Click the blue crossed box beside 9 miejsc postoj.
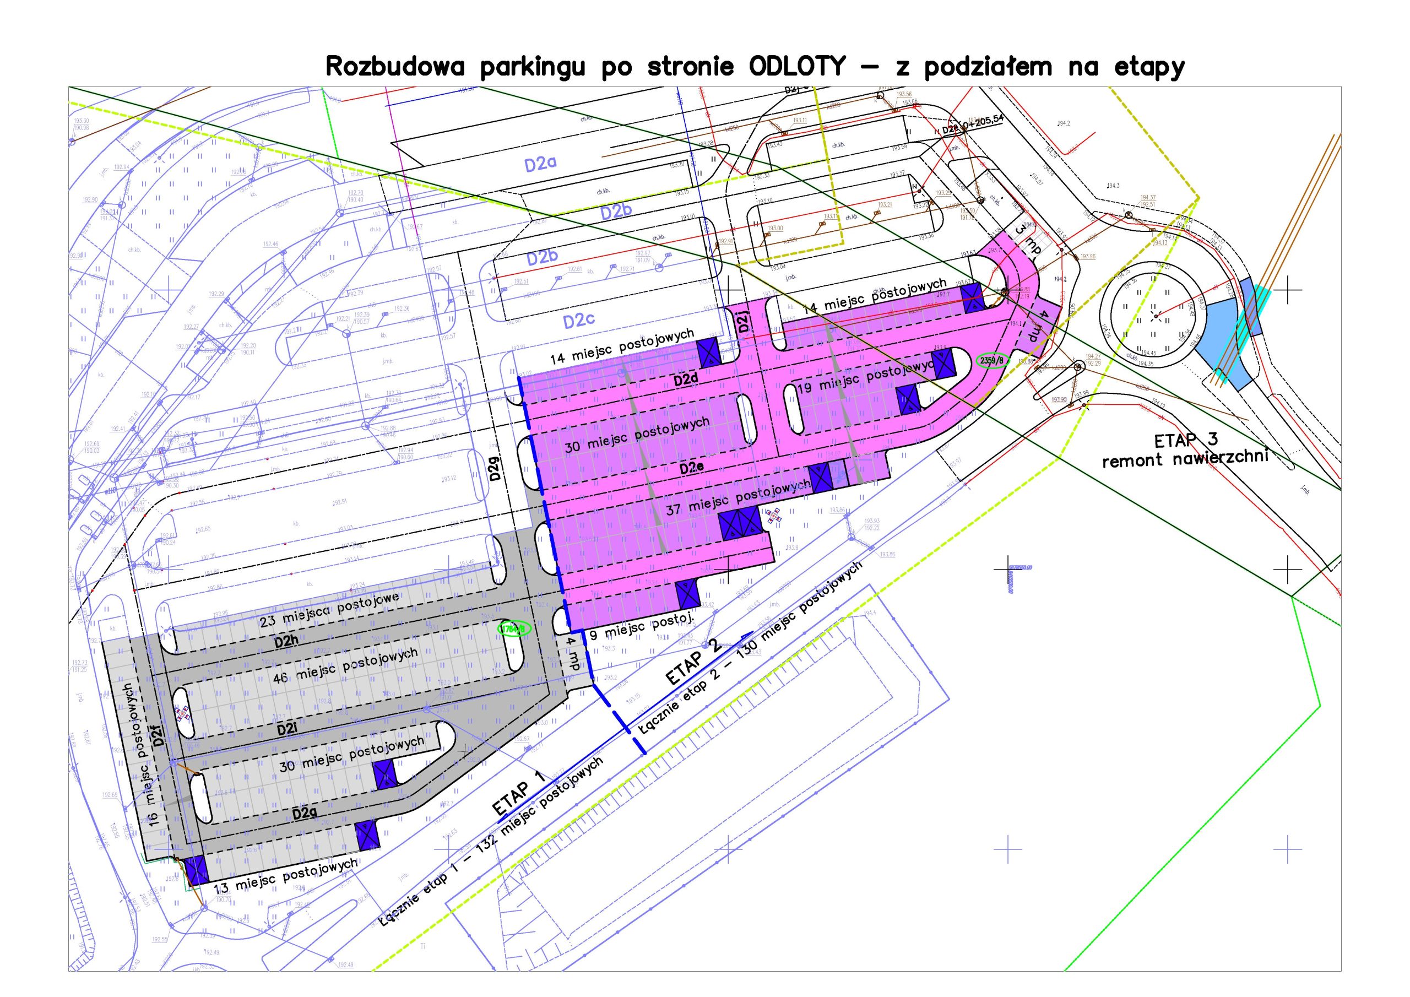 click(688, 594)
